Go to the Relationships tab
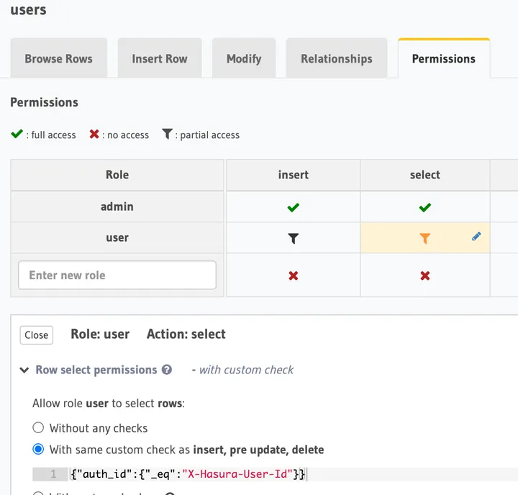The image size is (518, 495). (336, 58)
